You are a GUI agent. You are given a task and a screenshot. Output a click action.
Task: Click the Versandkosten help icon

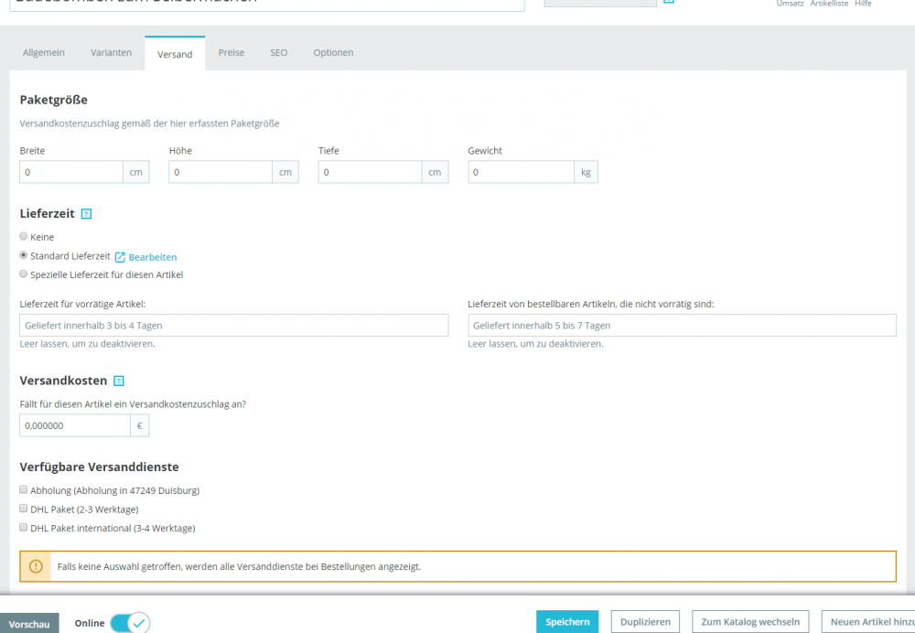click(x=118, y=381)
